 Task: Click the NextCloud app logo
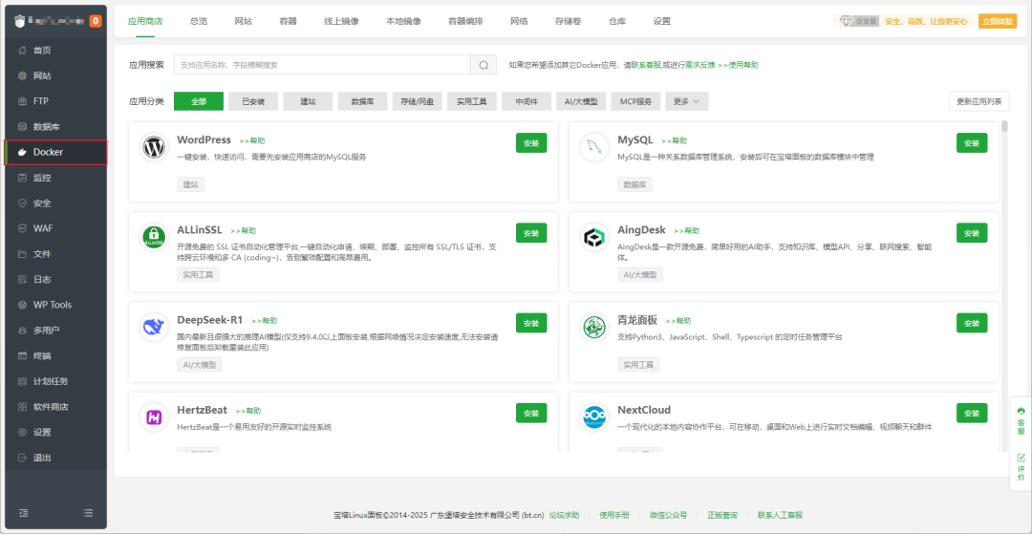pos(594,417)
